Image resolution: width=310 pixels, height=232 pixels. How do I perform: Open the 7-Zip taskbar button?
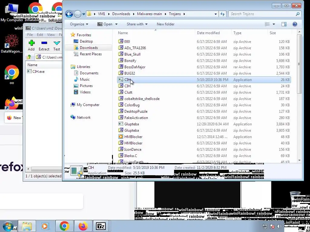click(101, 226)
